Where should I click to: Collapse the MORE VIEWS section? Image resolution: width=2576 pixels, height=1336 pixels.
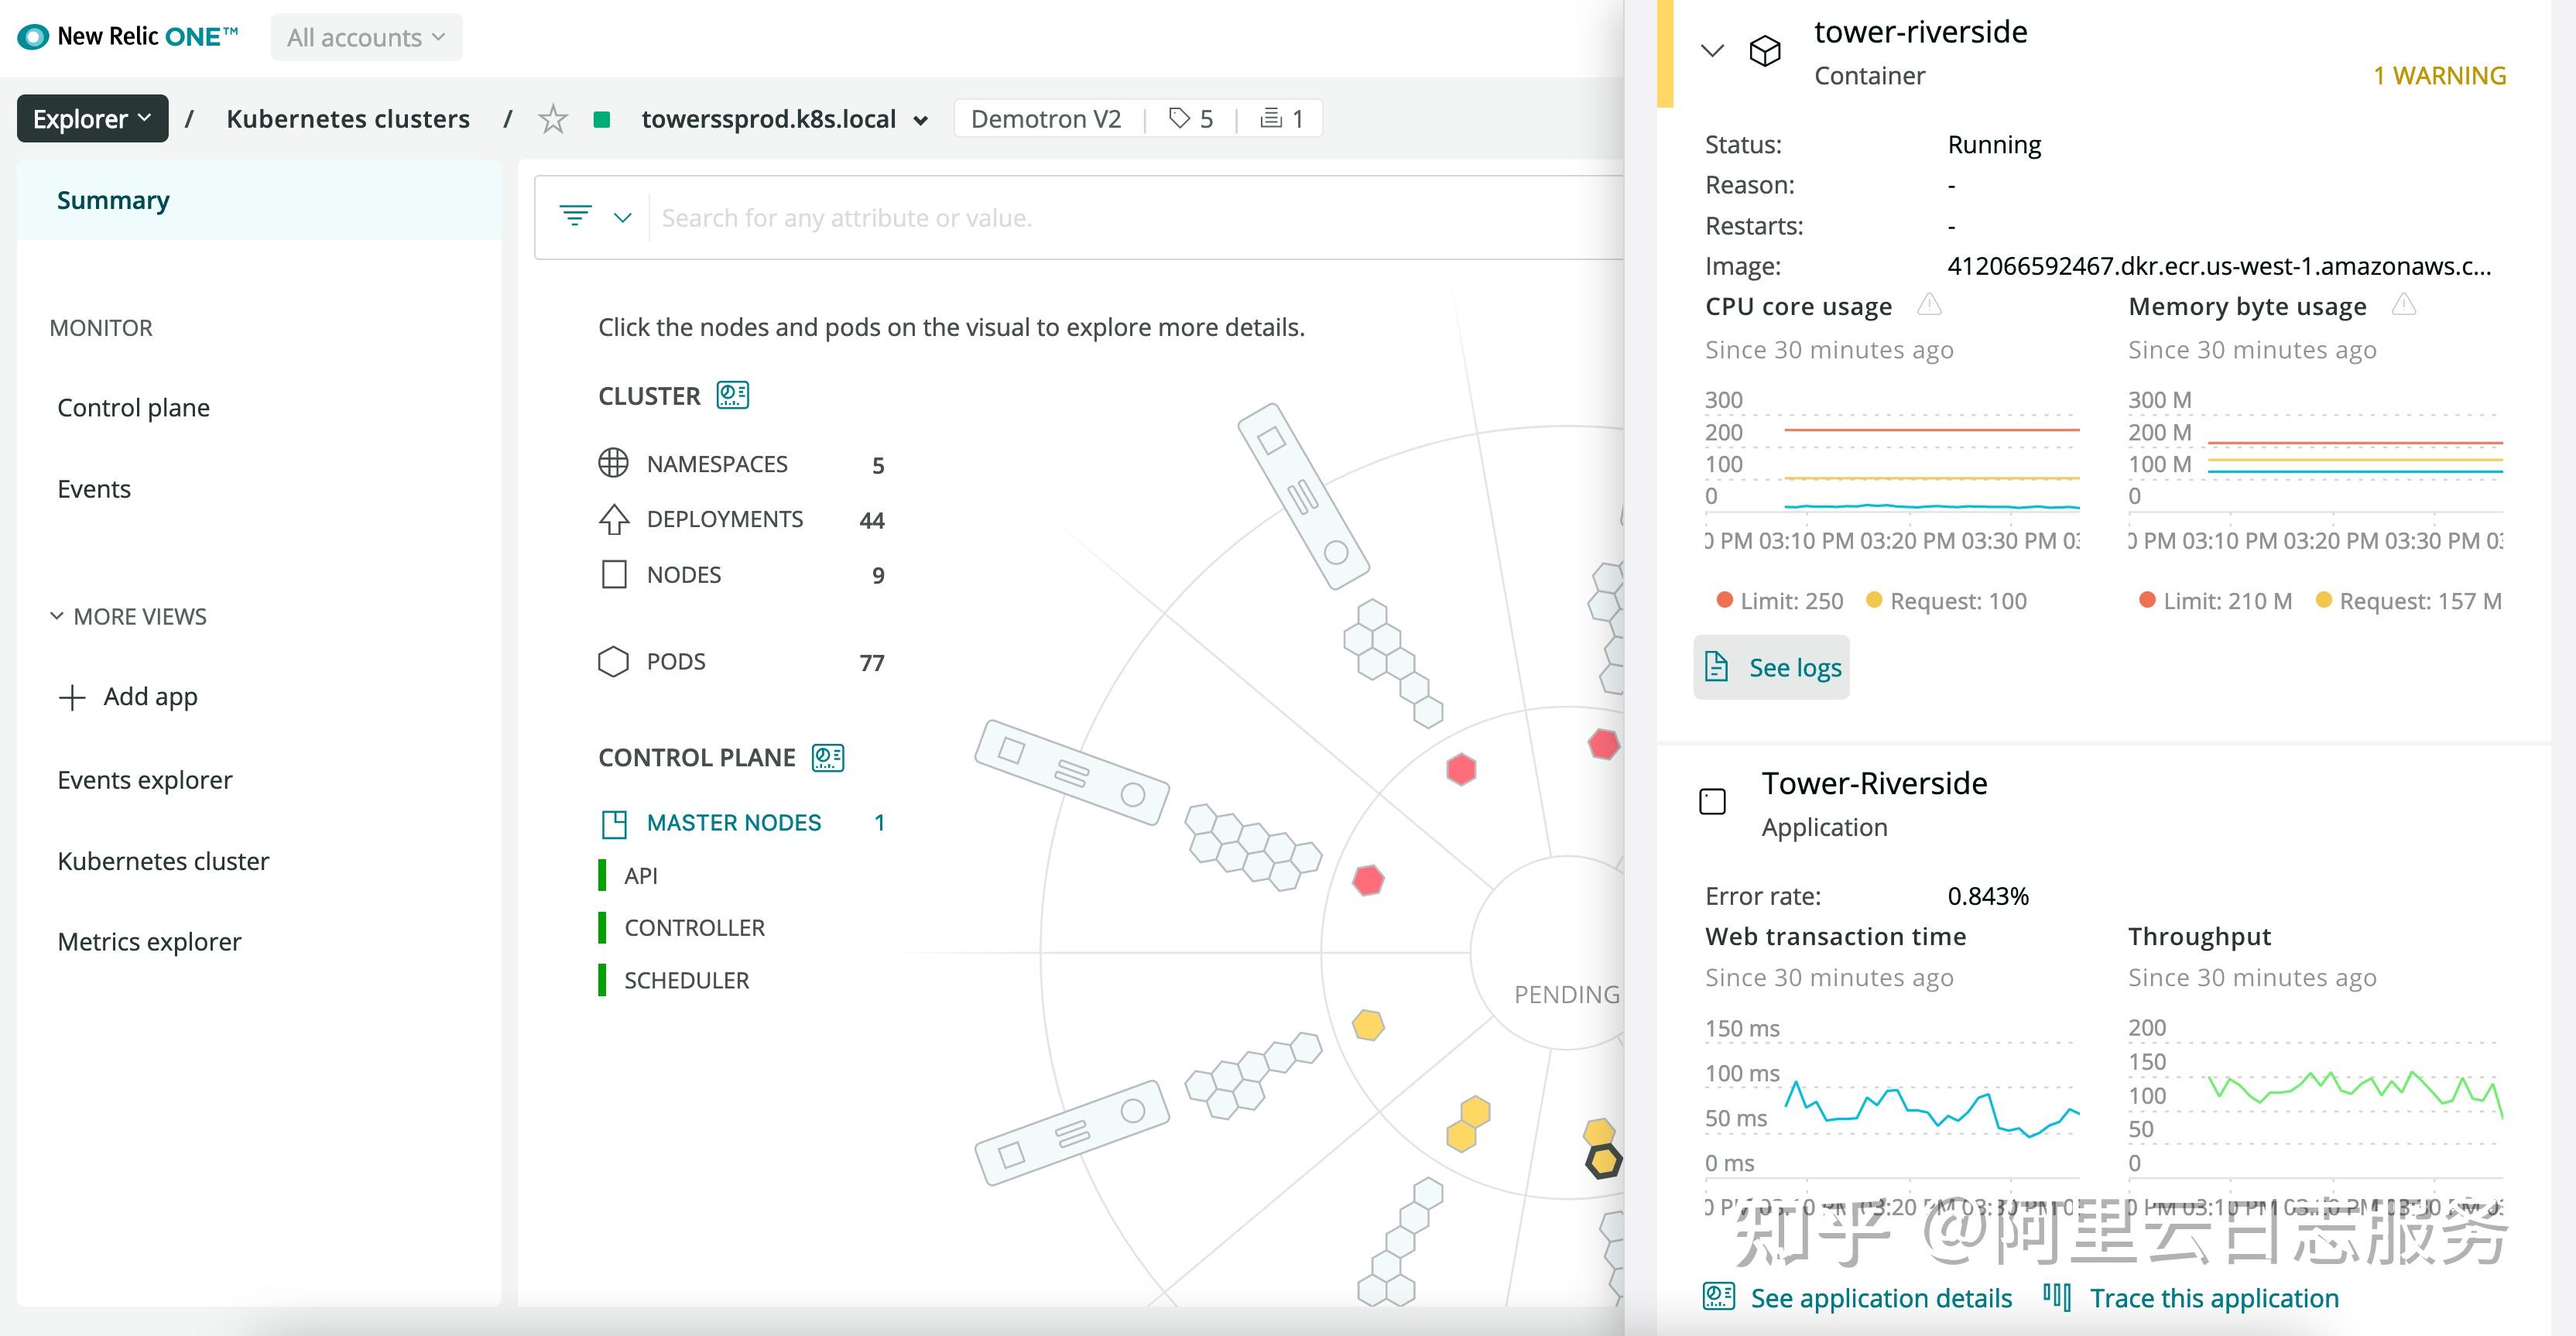[57, 615]
